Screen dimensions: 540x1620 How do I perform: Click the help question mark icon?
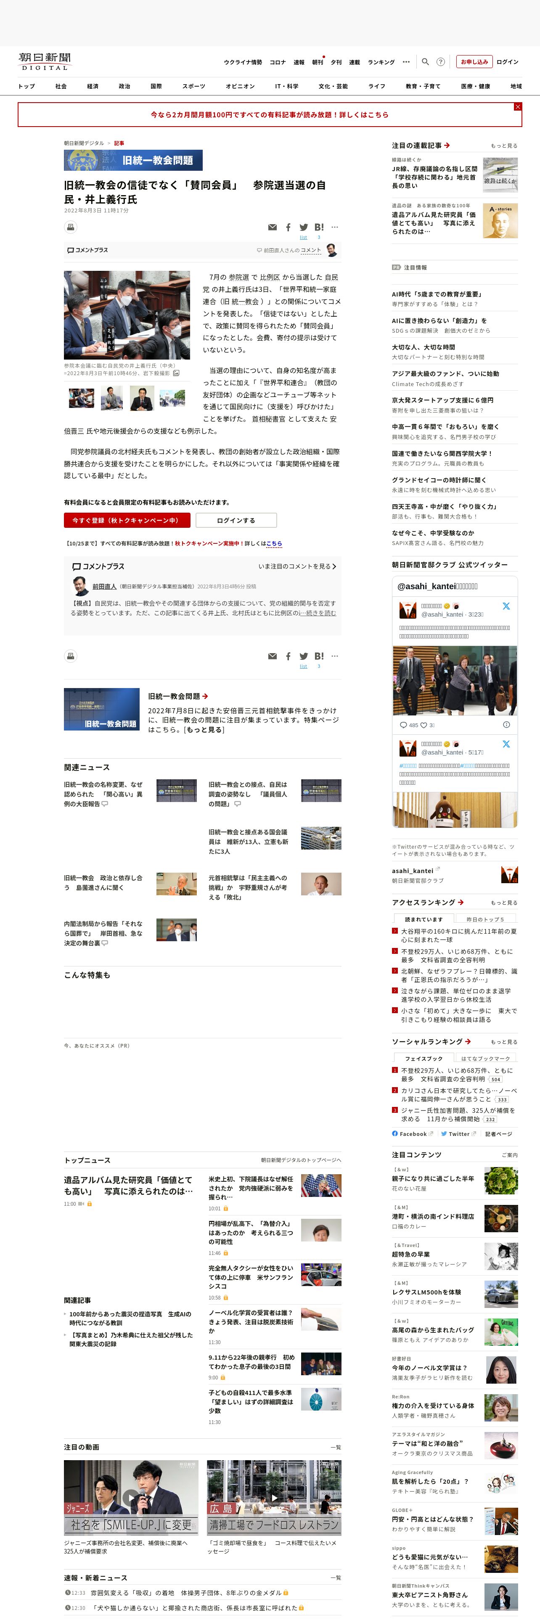click(x=441, y=62)
